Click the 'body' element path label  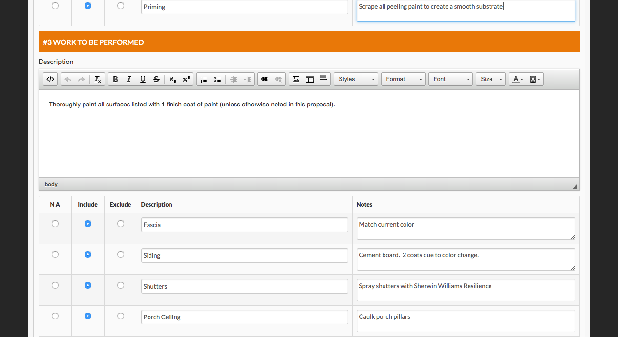click(51, 184)
